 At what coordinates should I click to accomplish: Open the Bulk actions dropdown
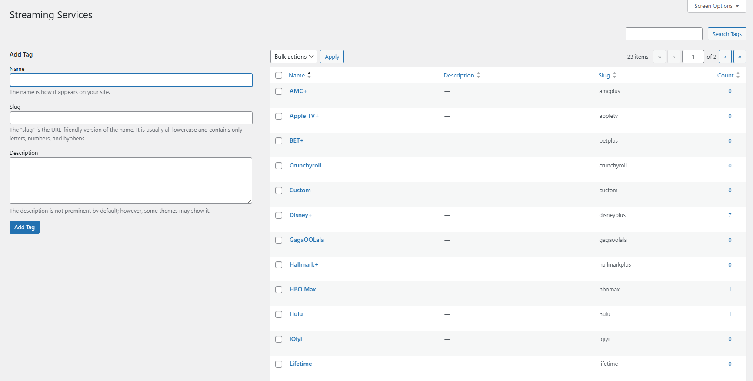point(293,57)
